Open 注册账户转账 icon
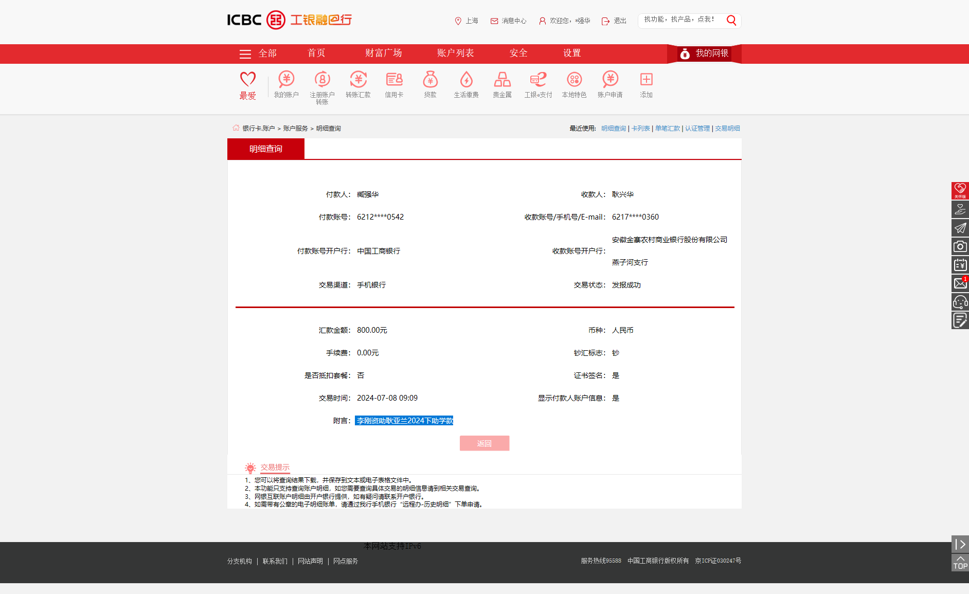 [x=322, y=87]
